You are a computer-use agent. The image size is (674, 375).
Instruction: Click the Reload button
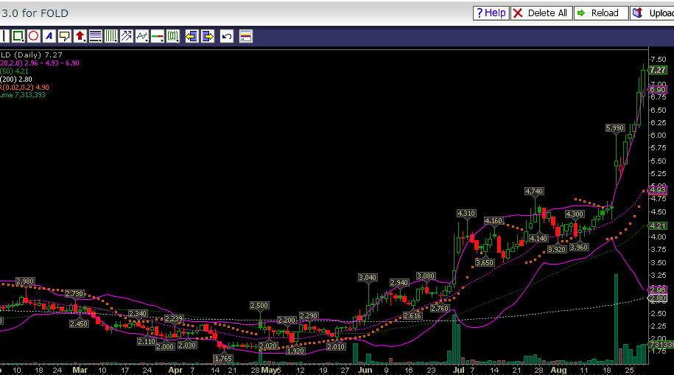coord(601,13)
